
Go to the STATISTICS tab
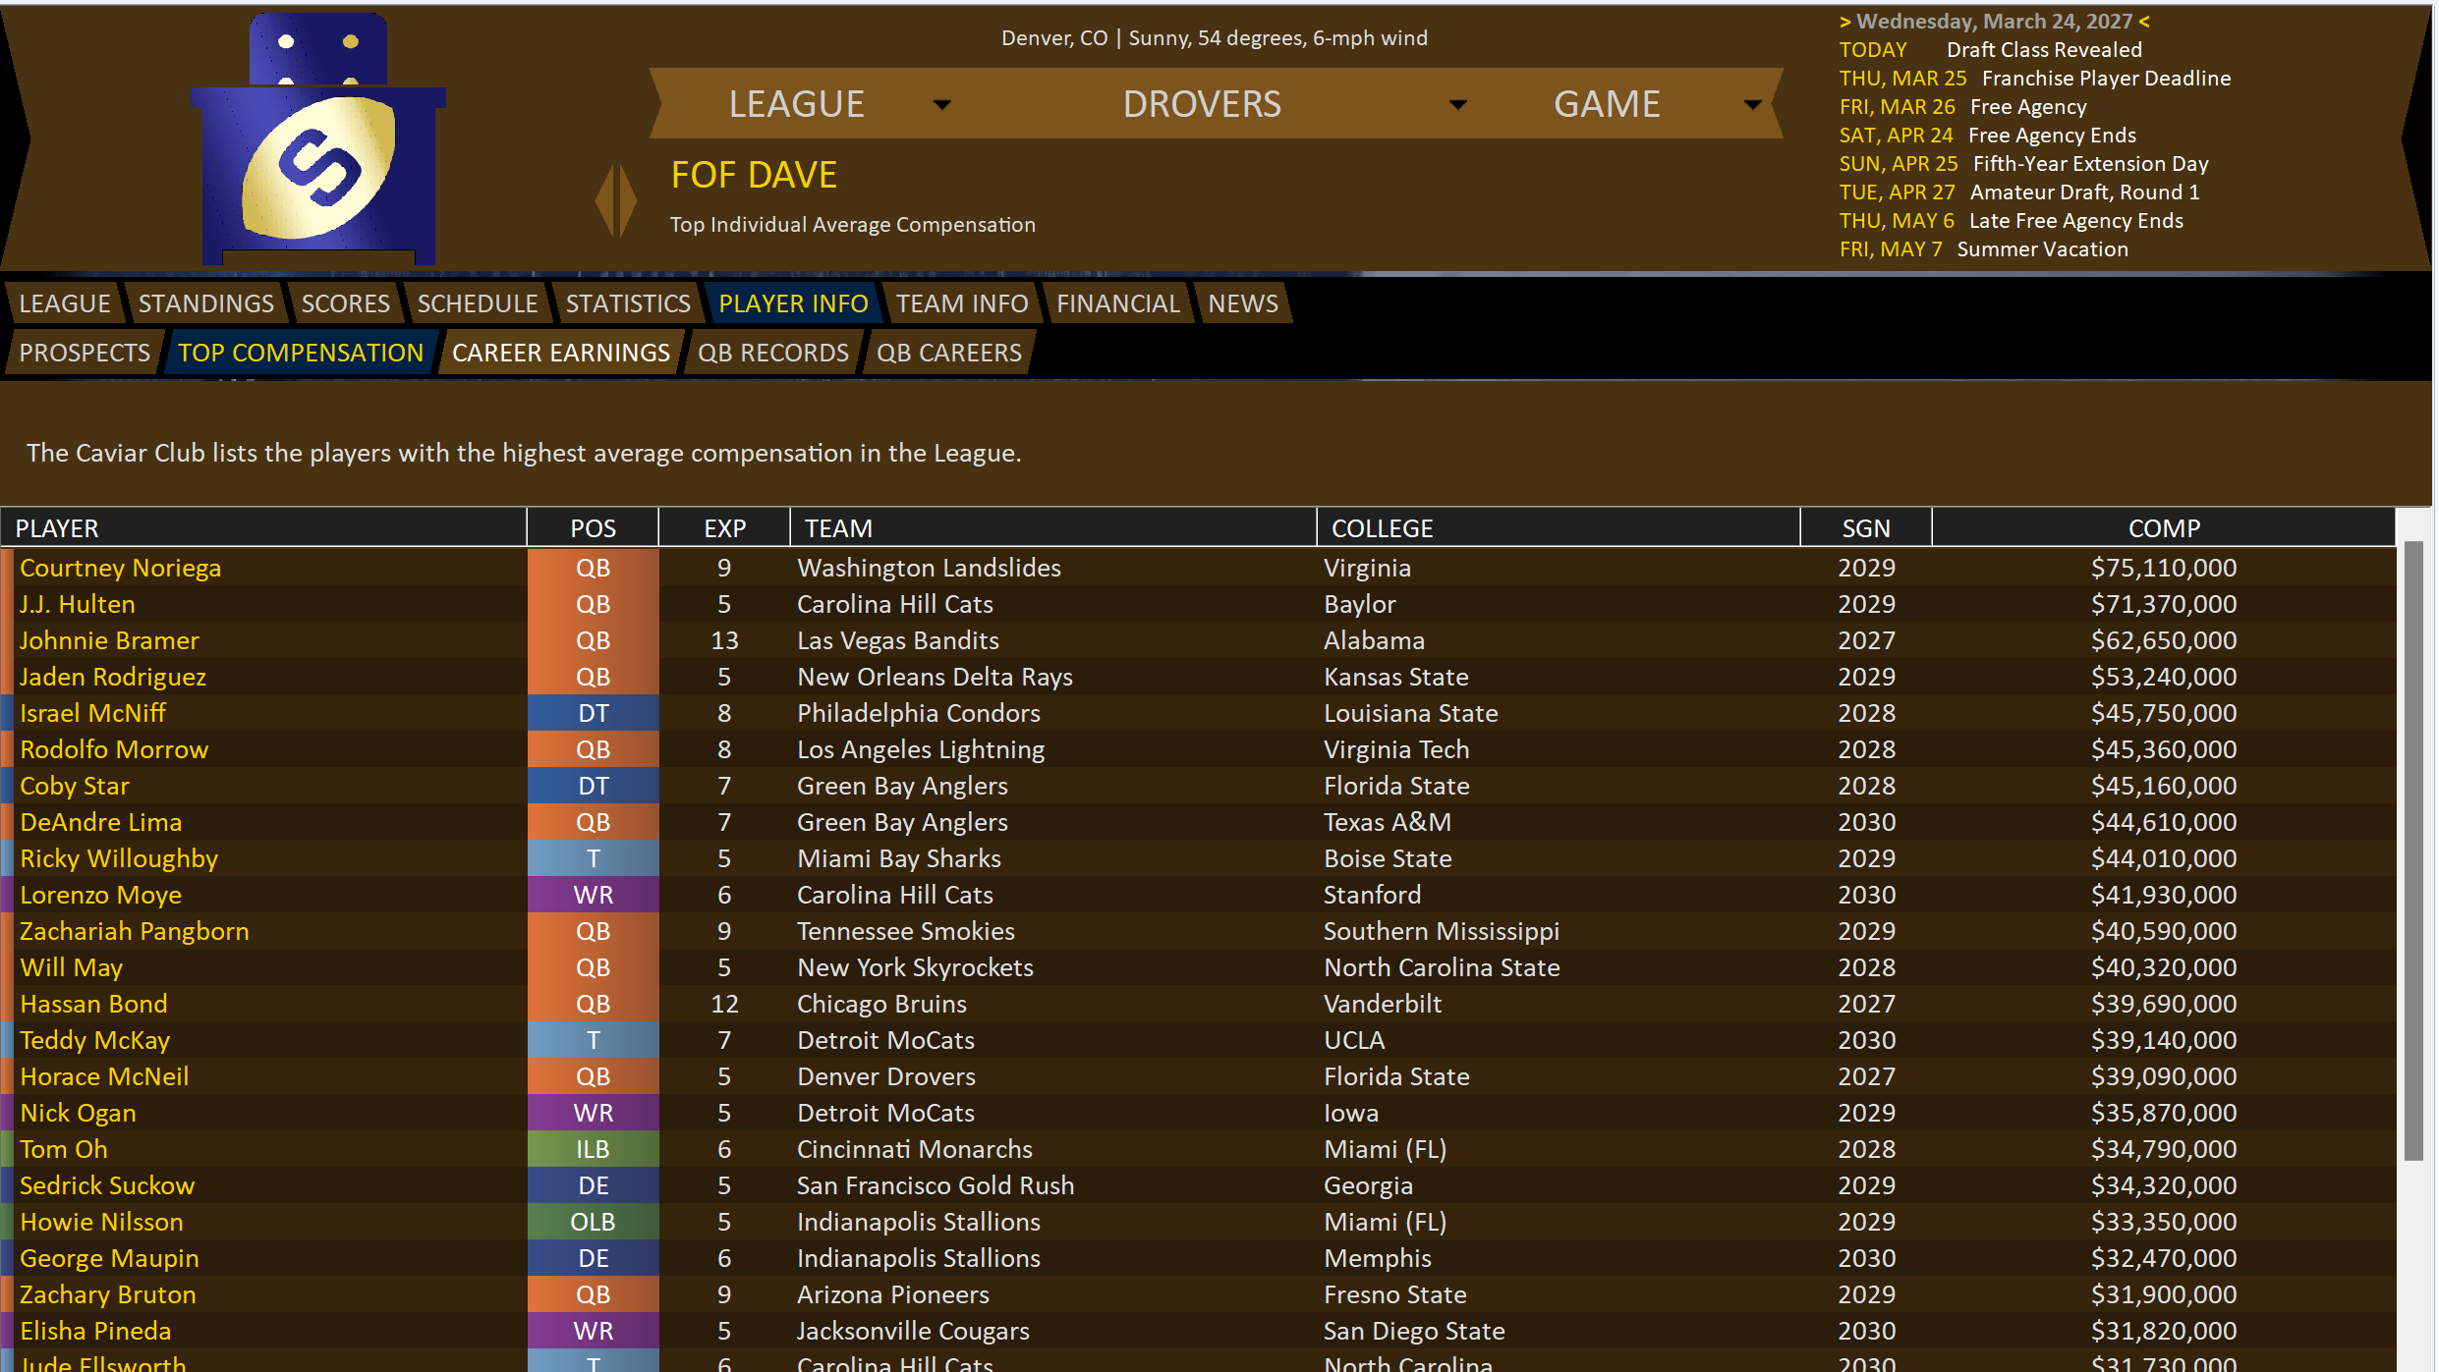pyautogui.click(x=628, y=303)
